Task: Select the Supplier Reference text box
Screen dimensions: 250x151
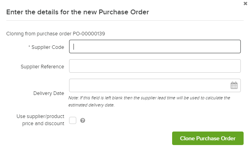Action: (x=155, y=66)
